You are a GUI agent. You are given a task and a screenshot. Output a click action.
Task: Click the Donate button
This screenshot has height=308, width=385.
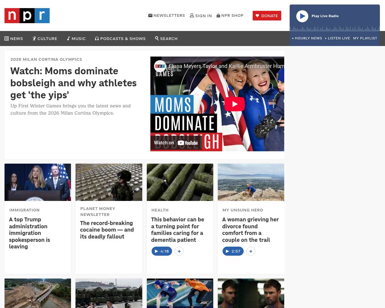267,16
